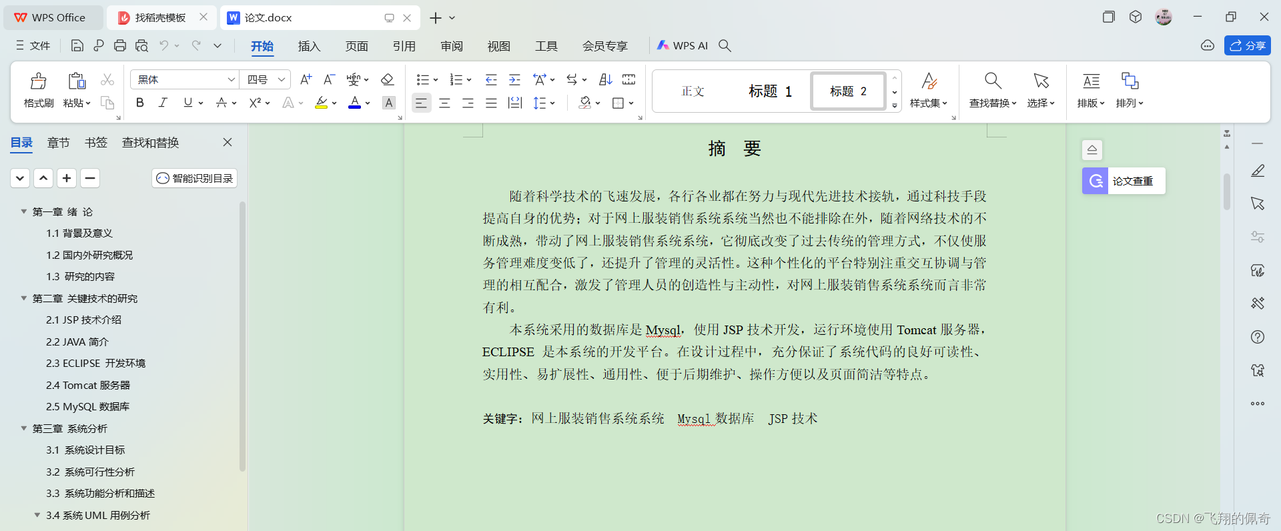Set justify paragraph alignment

tap(491, 103)
